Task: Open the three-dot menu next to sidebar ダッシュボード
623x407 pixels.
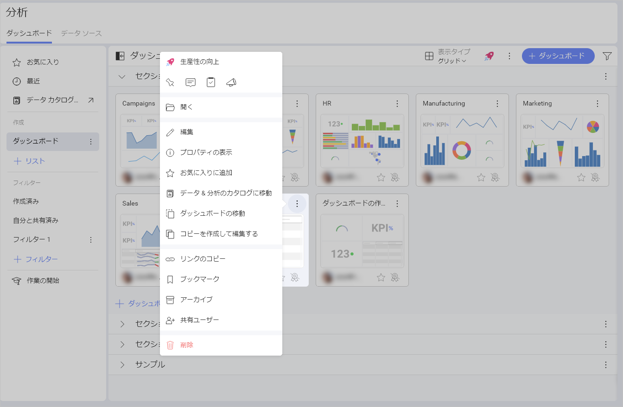Action: tap(91, 142)
